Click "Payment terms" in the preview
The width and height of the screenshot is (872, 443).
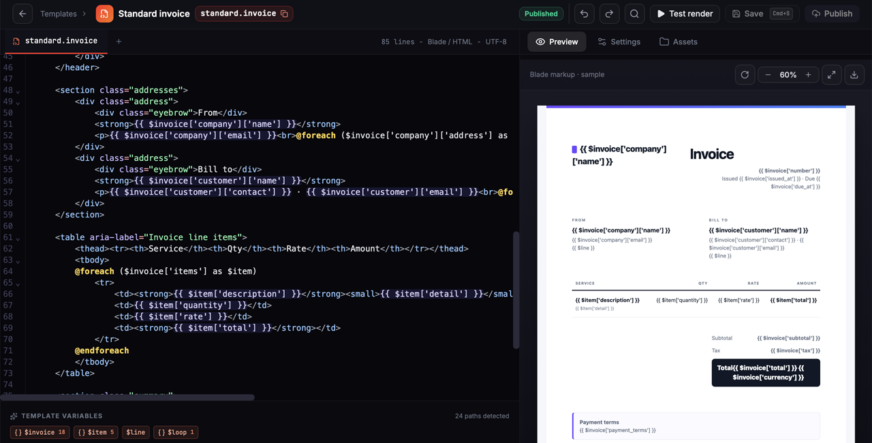coord(599,422)
